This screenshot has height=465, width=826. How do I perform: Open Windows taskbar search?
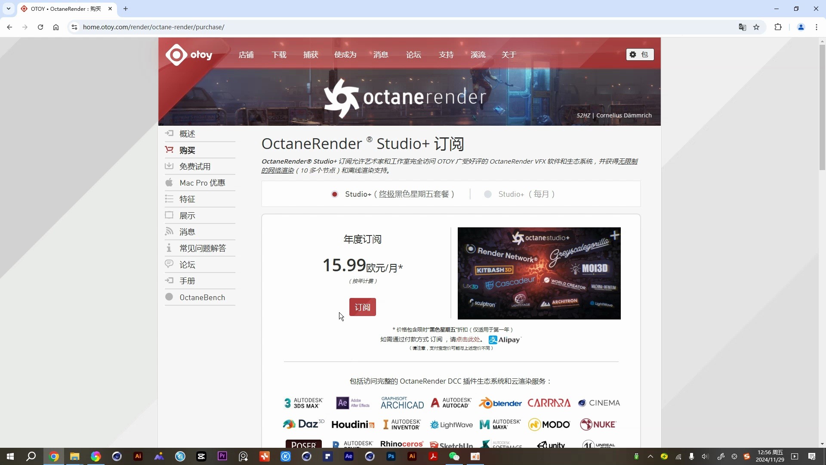point(31,456)
